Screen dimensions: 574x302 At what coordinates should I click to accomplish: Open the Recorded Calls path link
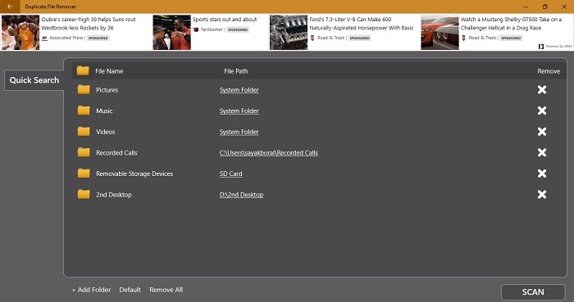(269, 153)
